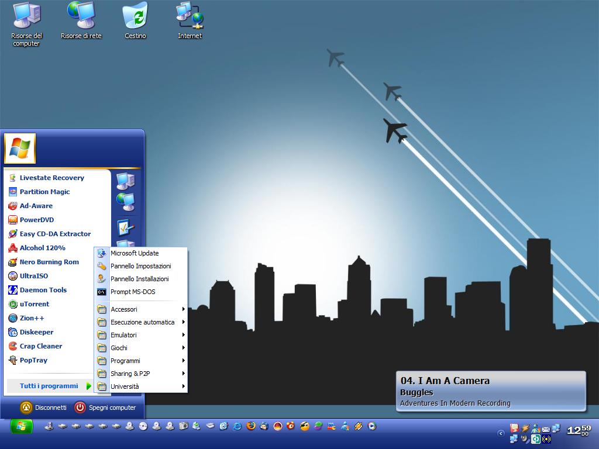
Task: Click the Winamp lightning quick launch icon
Action: pos(358,426)
